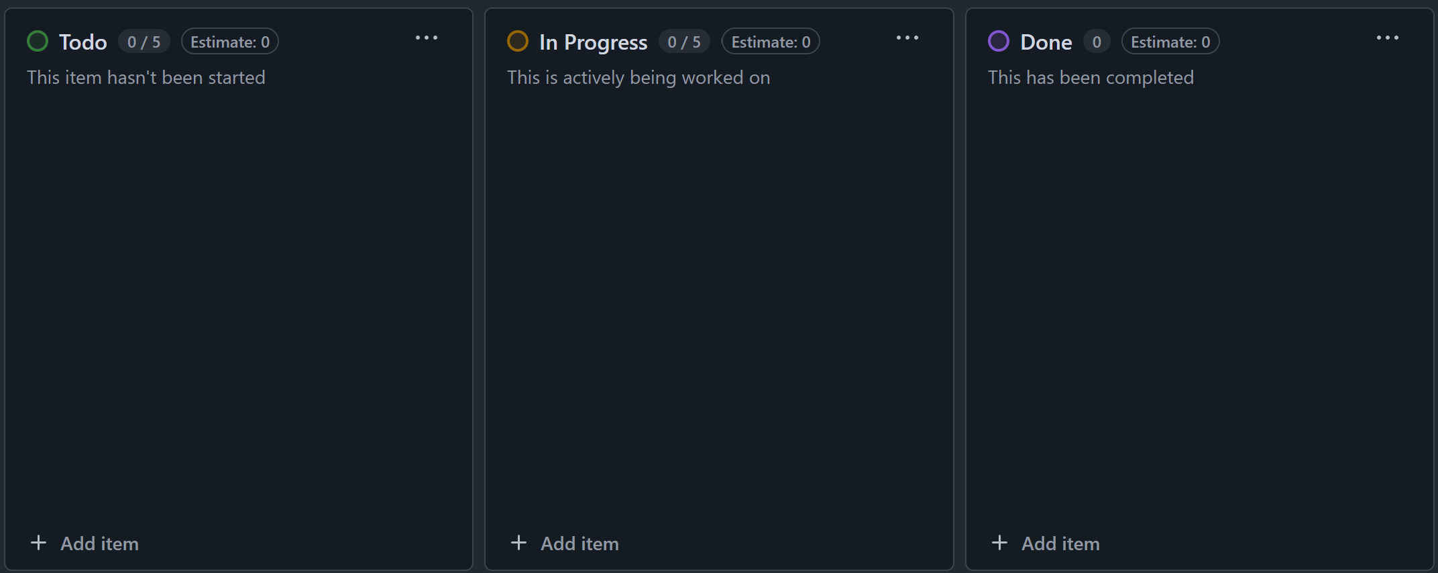Image resolution: width=1438 pixels, height=573 pixels.
Task: Click the green Todo status circle icon
Action: 38,42
